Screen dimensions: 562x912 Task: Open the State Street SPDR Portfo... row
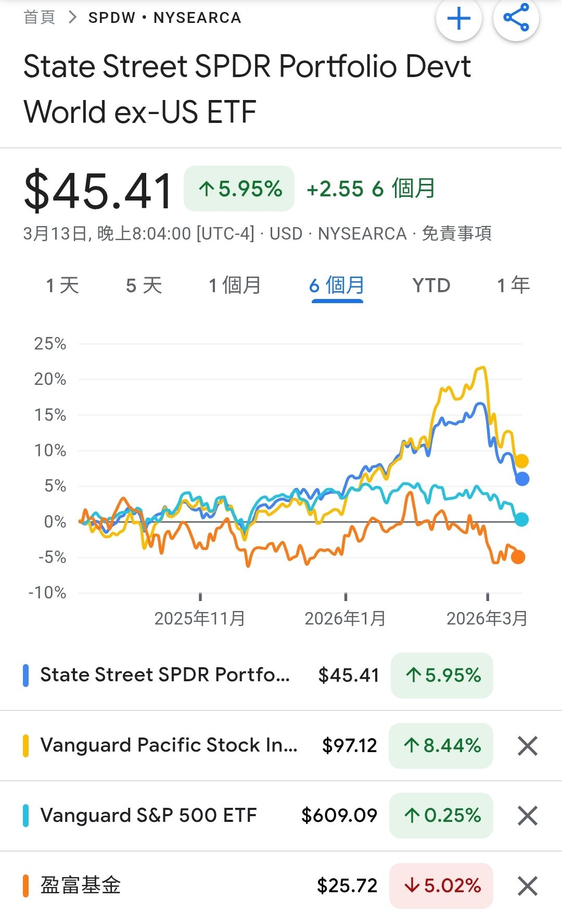coord(165,675)
